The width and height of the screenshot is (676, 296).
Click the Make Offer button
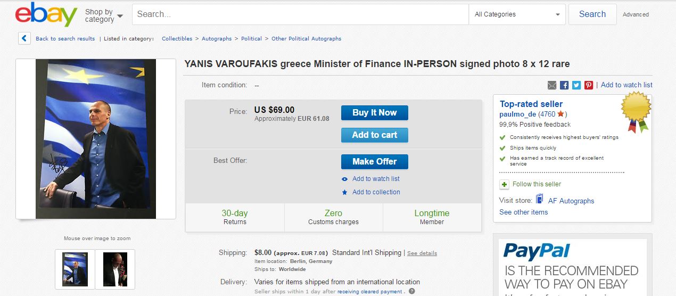point(374,161)
